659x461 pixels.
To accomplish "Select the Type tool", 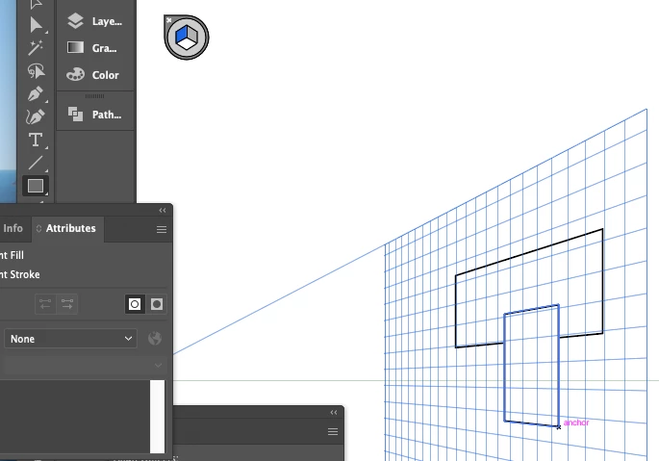I will point(36,140).
